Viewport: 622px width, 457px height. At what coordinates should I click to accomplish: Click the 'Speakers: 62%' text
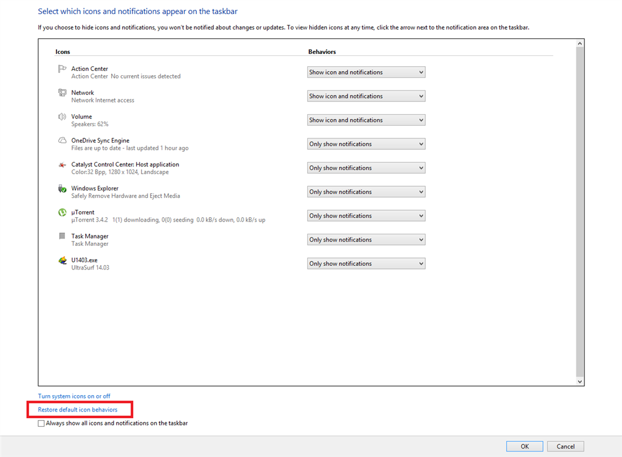[x=90, y=124]
